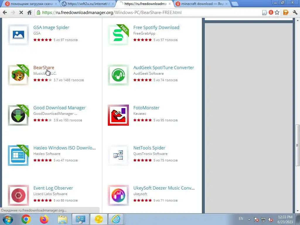Click the EN language indicator
This screenshot has height=225, width=300.
[x=241, y=219]
